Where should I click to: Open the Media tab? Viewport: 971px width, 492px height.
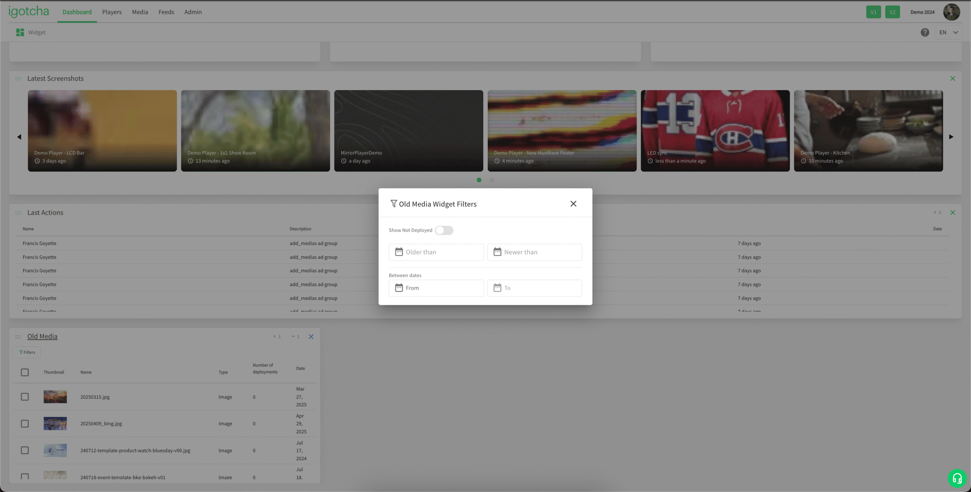click(140, 12)
